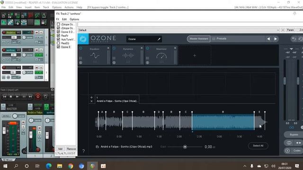Go to the next Ozone preset
Viewport: 303px width, 170px height.
point(276,39)
